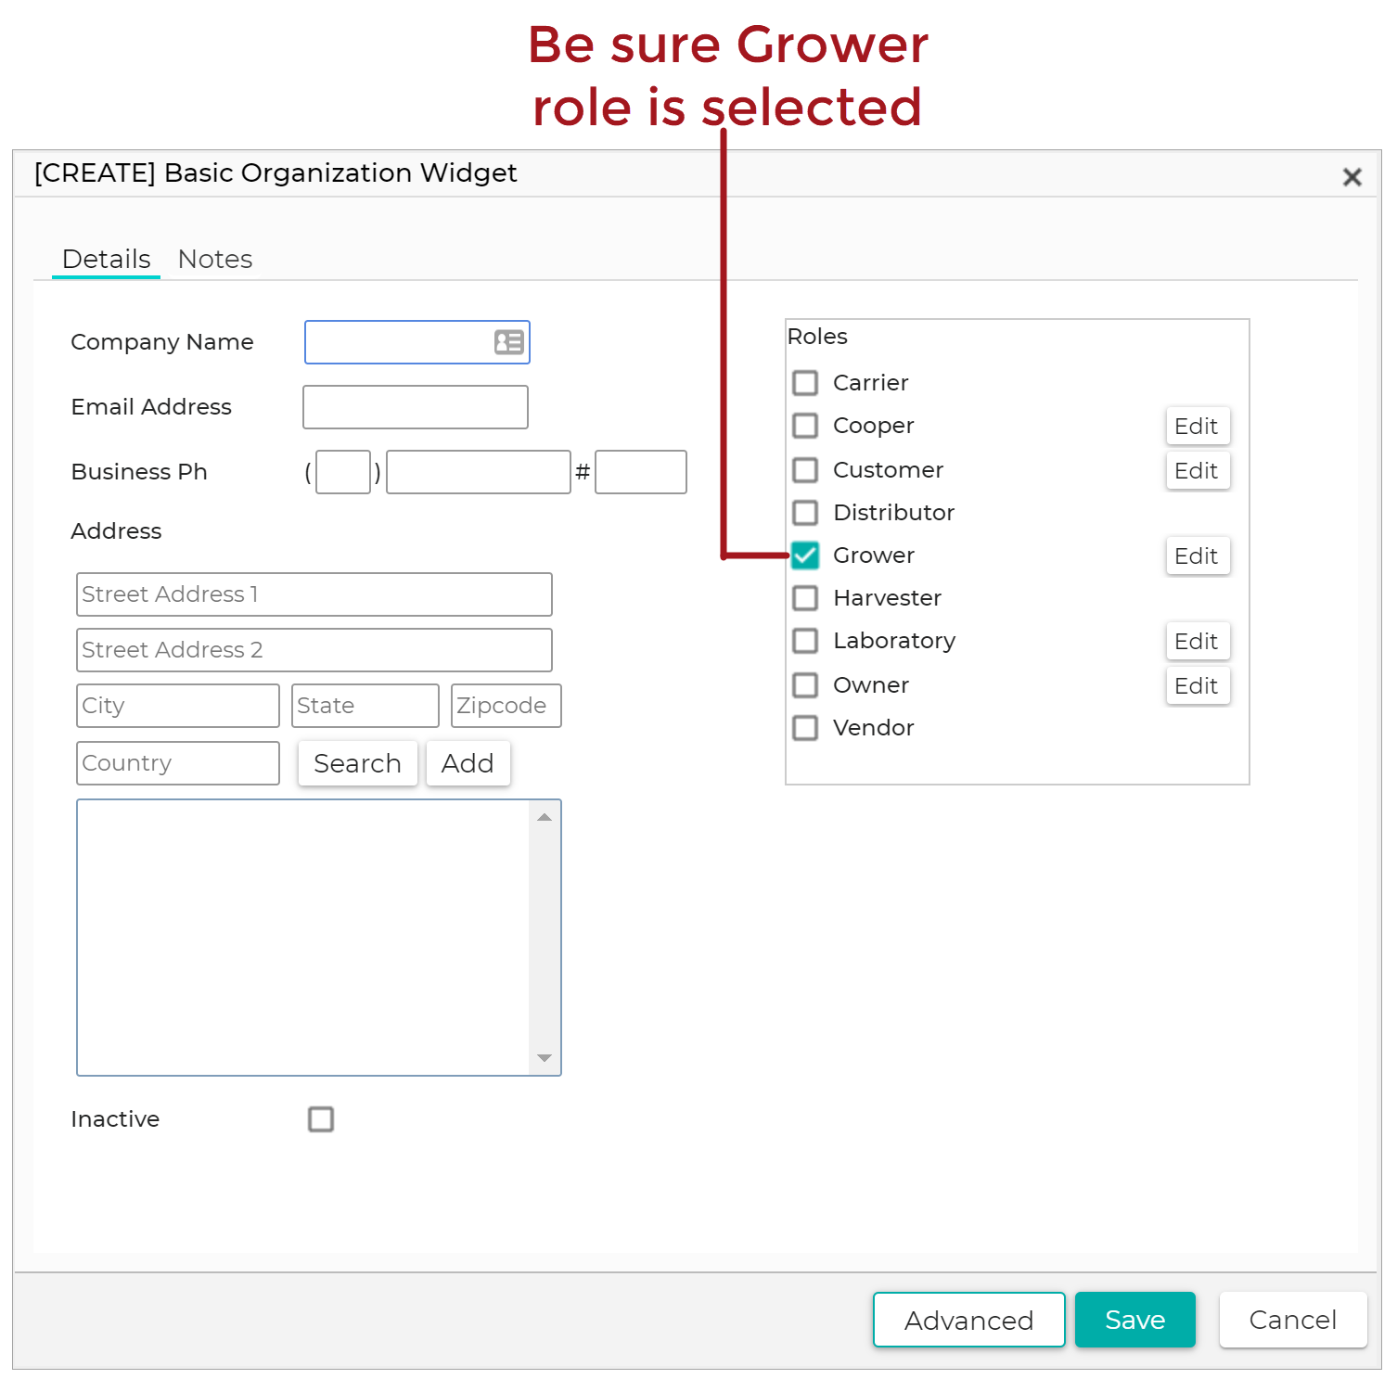The image size is (1397, 1379).
Task: Uncheck the Grower role checkbox
Action: click(805, 555)
